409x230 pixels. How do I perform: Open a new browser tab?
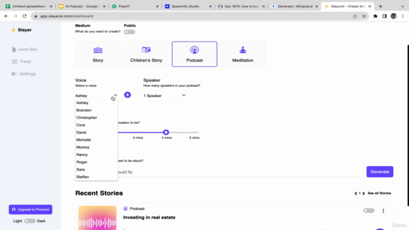point(380,6)
